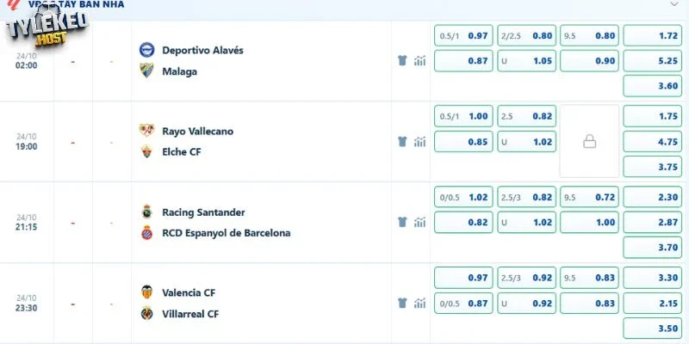Screen dimensions: 689x344
Task: Click jersey icon for Racing Santander match
Action: 402,222
